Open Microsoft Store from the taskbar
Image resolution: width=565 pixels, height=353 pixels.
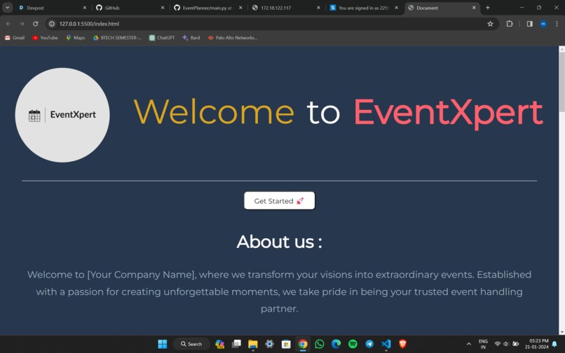[x=286, y=344]
